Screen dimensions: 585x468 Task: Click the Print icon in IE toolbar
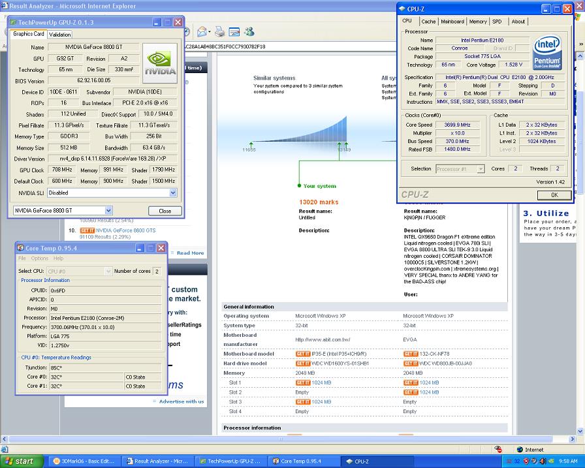(220, 32)
